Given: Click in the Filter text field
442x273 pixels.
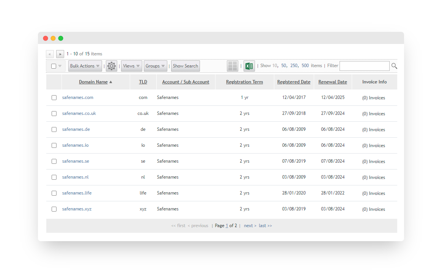Looking at the screenshot, I should 365,66.
